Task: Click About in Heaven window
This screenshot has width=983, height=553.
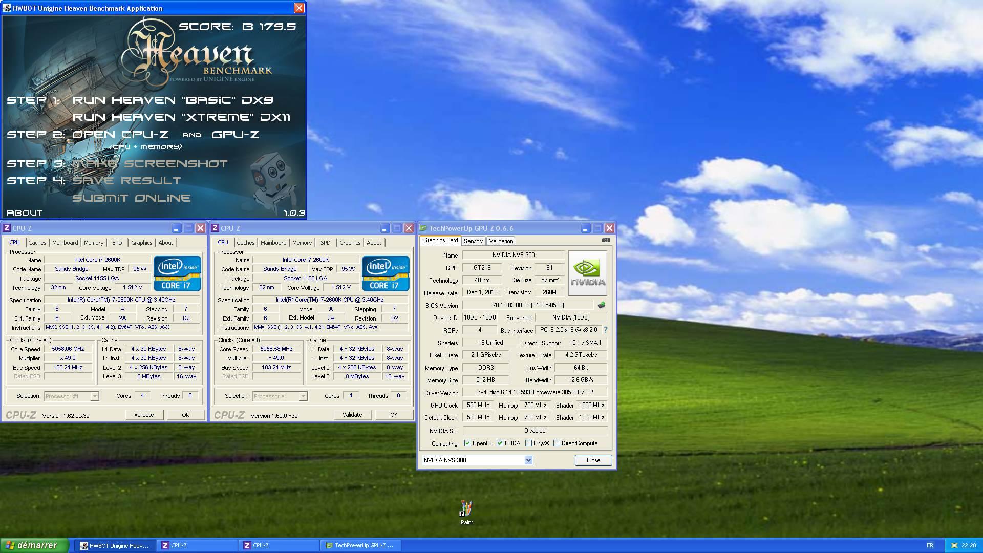Action: [25, 213]
